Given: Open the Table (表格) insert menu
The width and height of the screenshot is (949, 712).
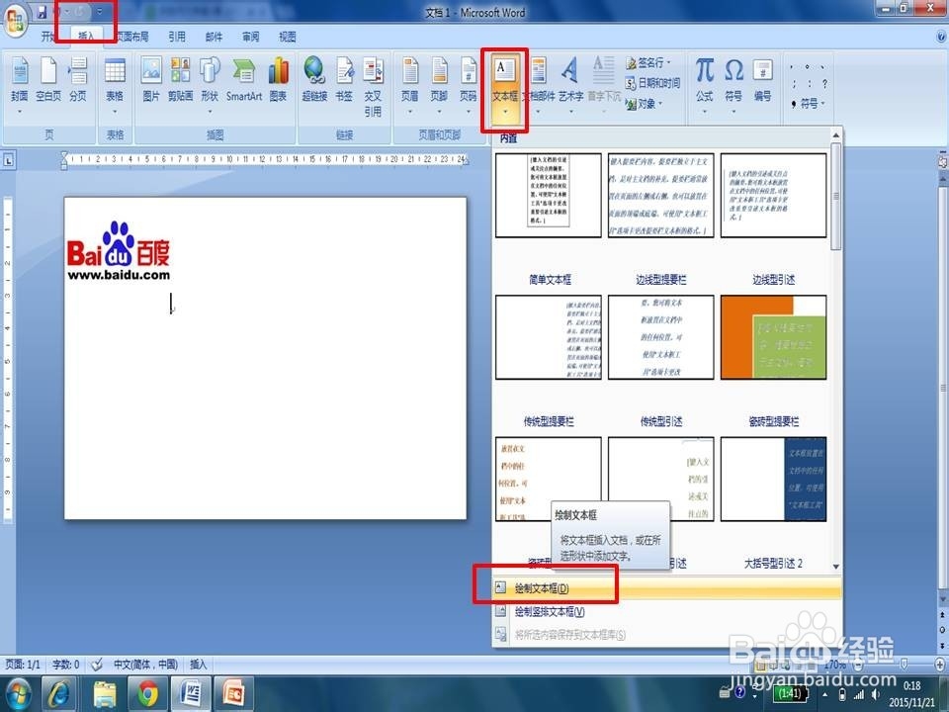Looking at the screenshot, I should click(115, 85).
